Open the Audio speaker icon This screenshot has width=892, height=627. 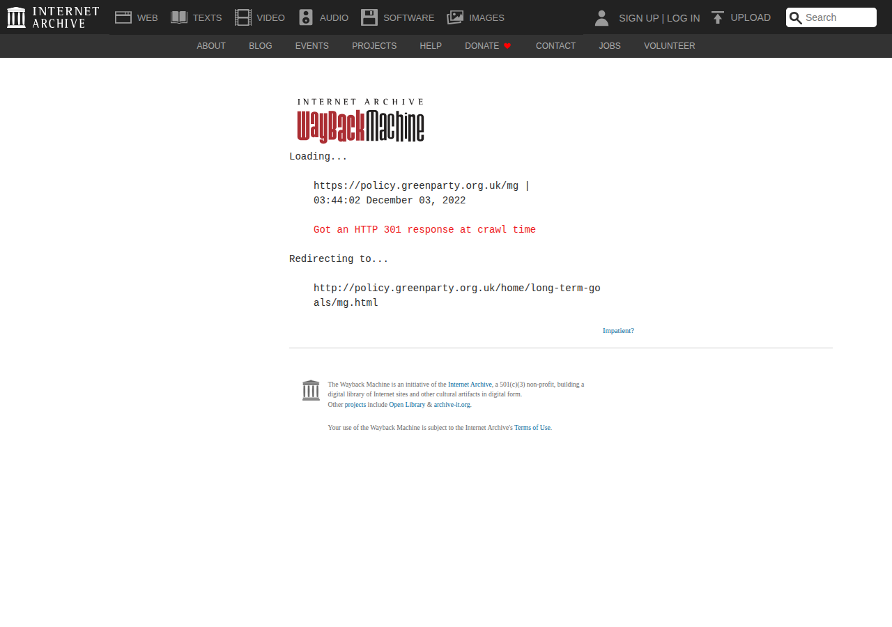tap(305, 17)
